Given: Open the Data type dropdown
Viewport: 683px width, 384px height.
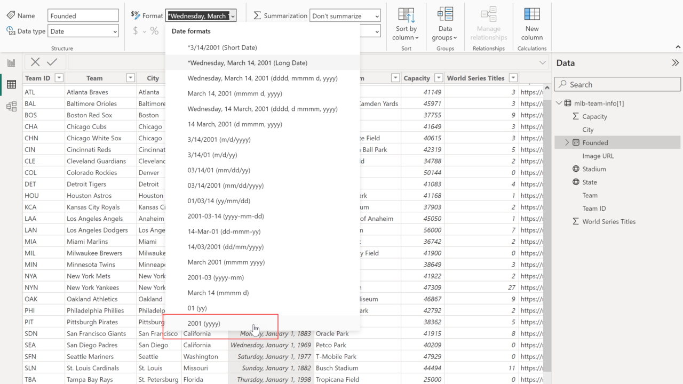Looking at the screenshot, I should coord(83,31).
